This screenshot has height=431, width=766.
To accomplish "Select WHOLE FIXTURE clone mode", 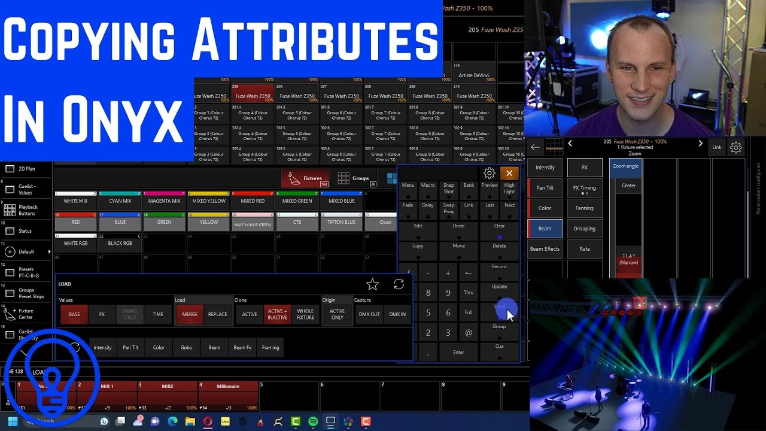I will [305, 314].
